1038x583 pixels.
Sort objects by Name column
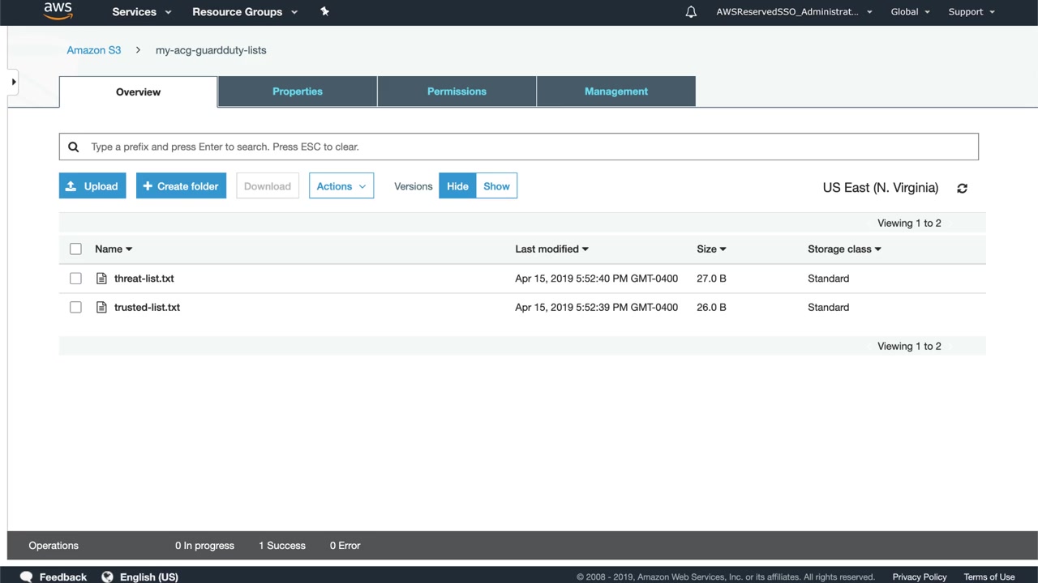pyautogui.click(x=114, y=249)
